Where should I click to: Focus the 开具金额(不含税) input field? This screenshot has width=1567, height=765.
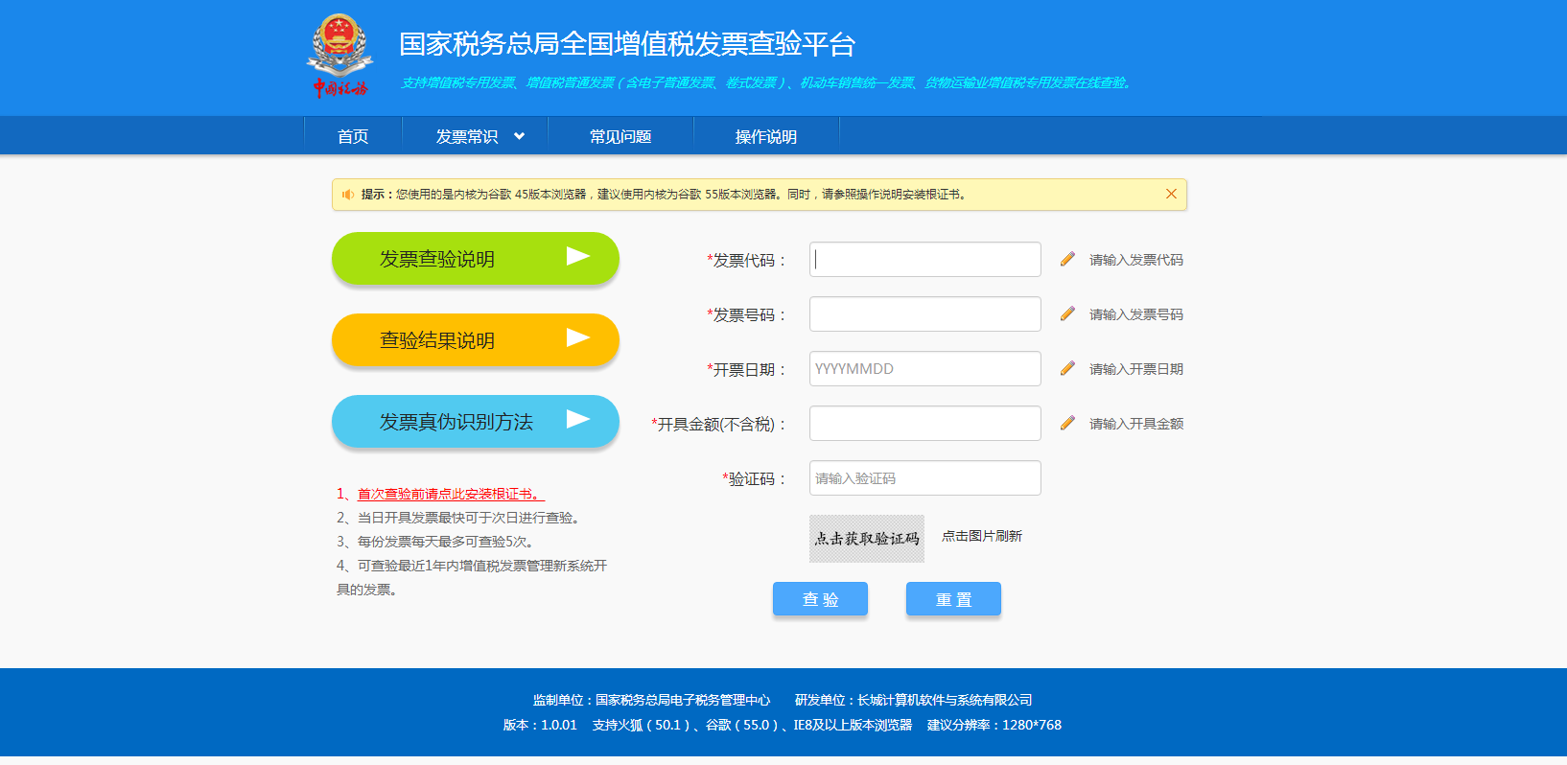pyautogui.click(x=925, y=424)
